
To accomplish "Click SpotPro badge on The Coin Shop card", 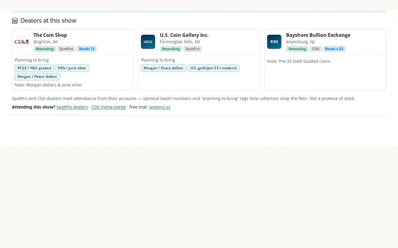I will (x=66, y=49).
